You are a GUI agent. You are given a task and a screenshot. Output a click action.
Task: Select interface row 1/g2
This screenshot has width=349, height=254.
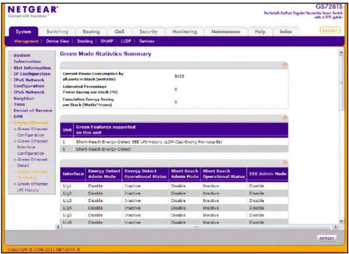174,193
